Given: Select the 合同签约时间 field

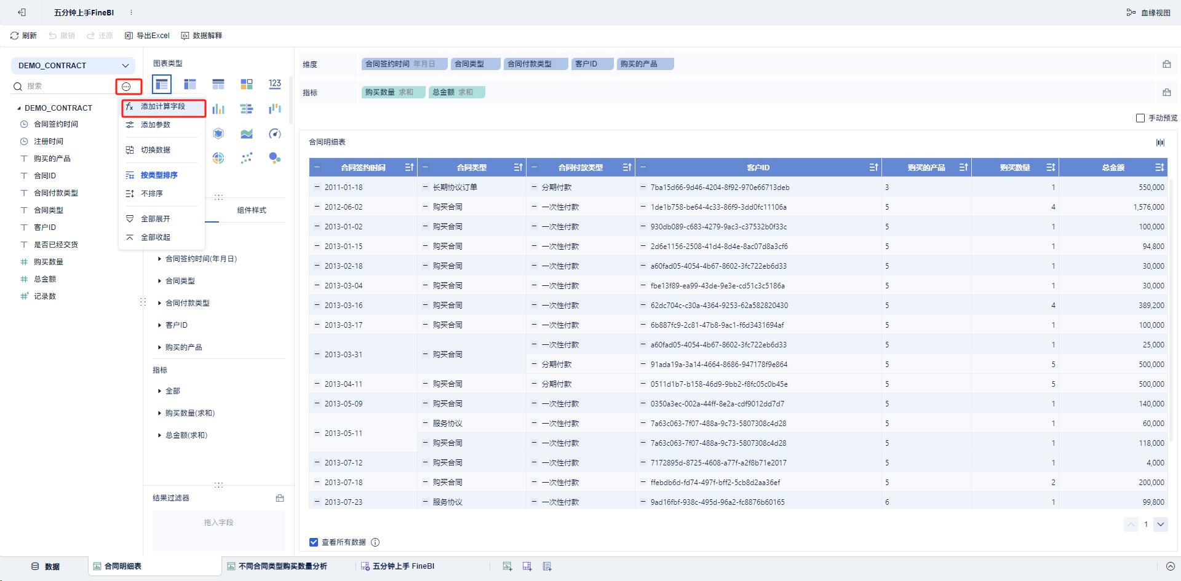Looking at the screenshot, I should (55, 124).
